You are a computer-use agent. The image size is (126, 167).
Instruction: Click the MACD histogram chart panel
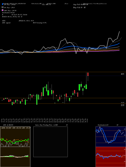point(15,157)
